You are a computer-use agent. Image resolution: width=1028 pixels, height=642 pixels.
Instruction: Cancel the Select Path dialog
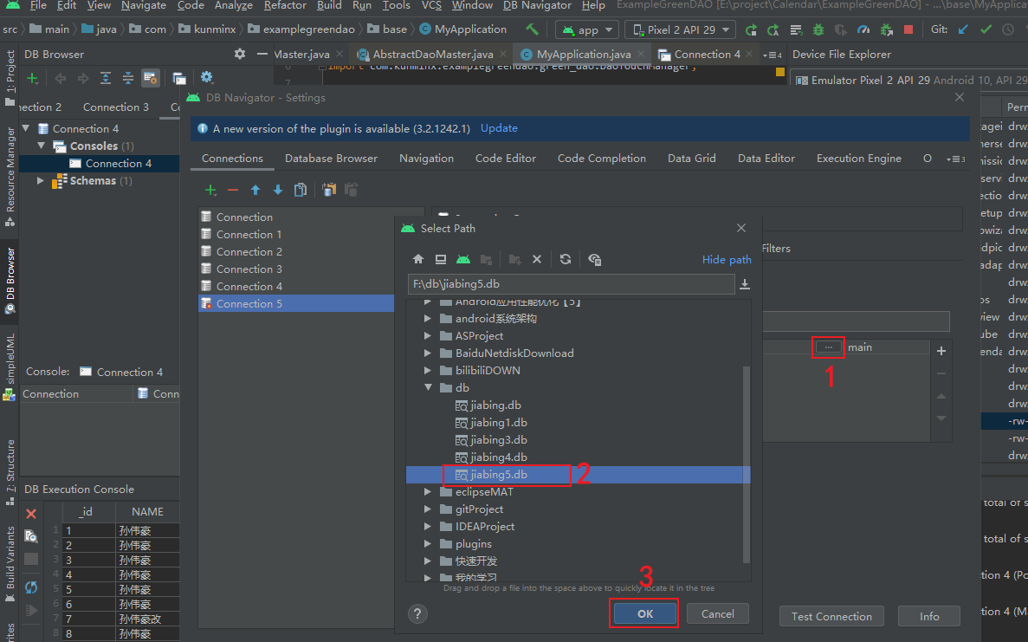(x=717, y=613)
